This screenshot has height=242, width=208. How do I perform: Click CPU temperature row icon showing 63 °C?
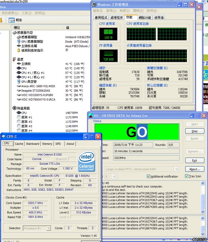19,68
